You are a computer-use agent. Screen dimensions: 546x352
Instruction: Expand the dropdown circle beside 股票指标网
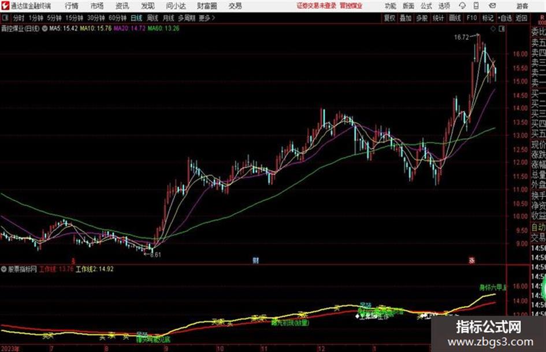coord(4,269)
